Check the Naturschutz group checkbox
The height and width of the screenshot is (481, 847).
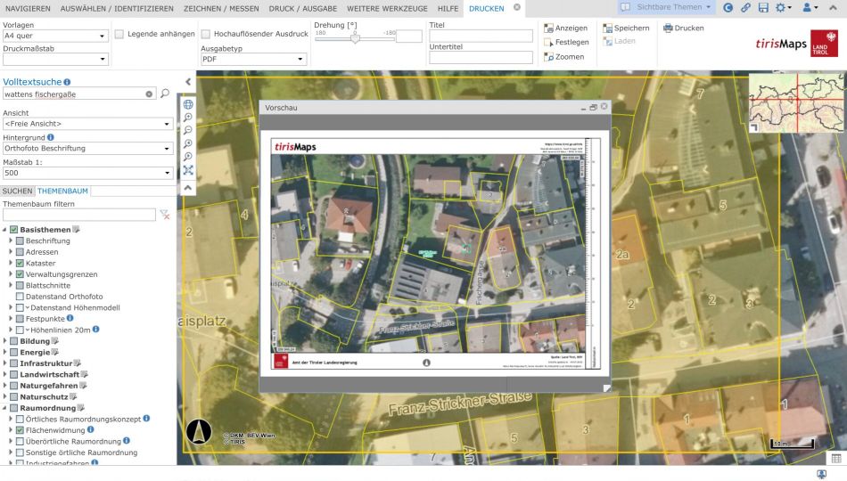(x=14, y=396)
